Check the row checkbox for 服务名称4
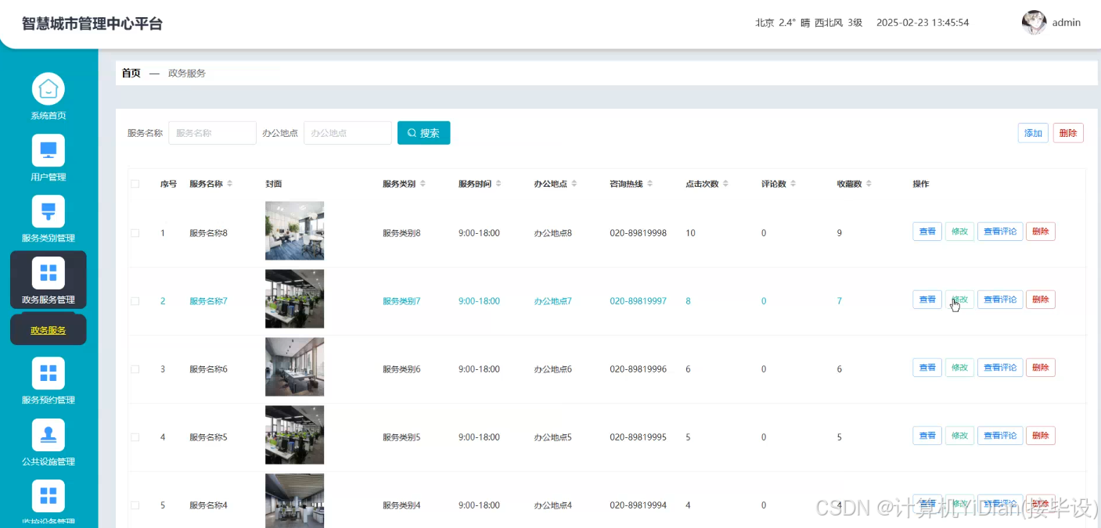The height and width of the screenshot is (528, 1101). coord(135,505)
